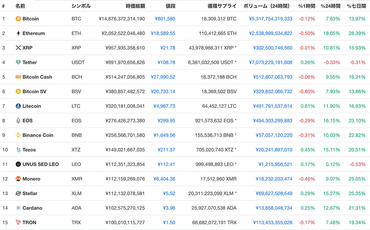Click the Monero logo icon
370x230 pixels.
click(18, 179)
